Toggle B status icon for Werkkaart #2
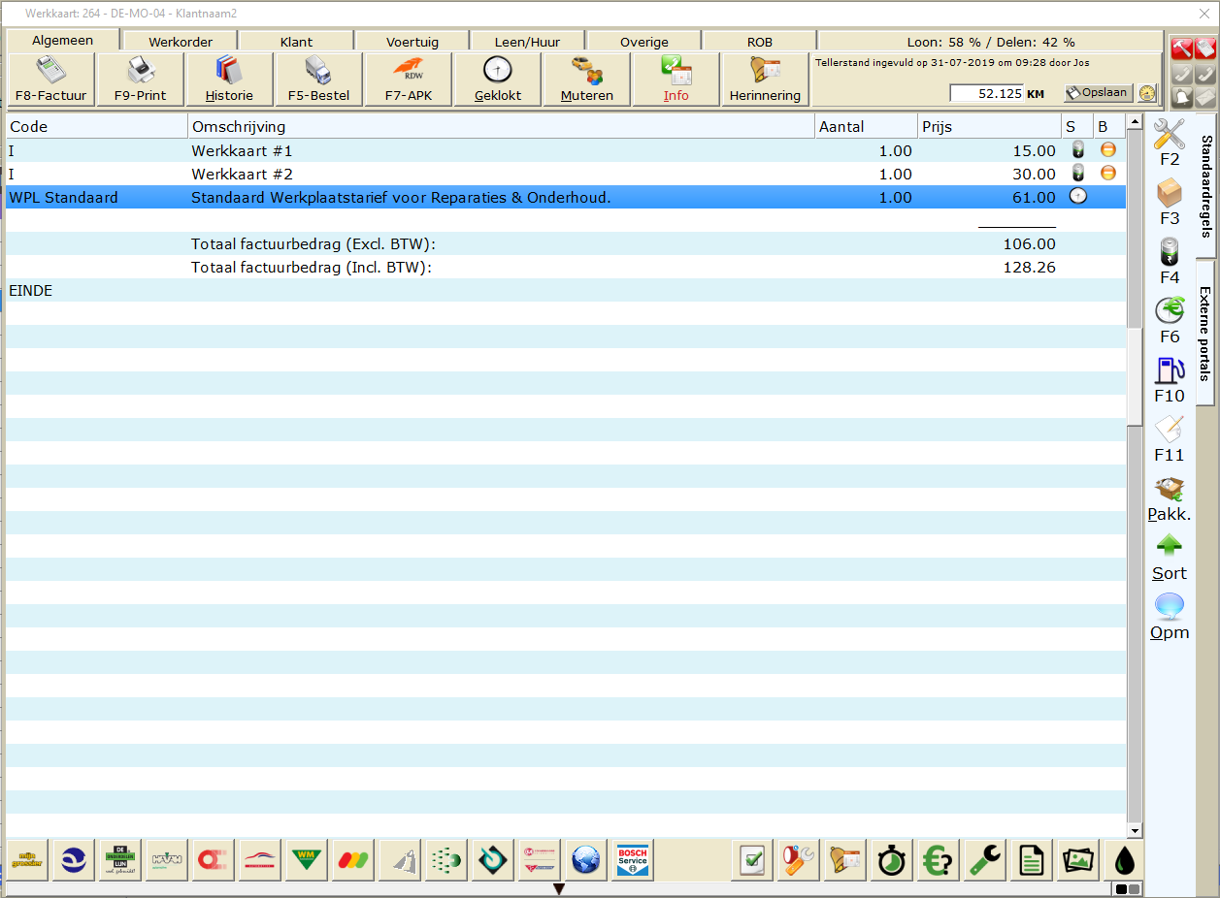This screenshot has height=898, width=1220. tap(1107, 174)
